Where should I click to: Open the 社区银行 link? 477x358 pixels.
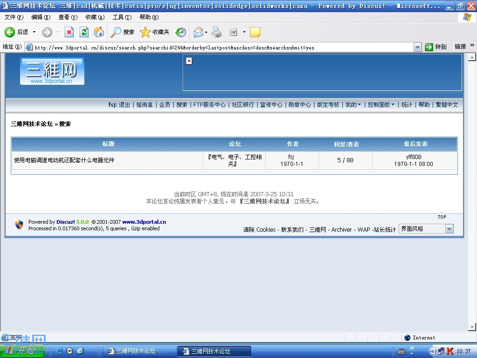pos(243,105)
